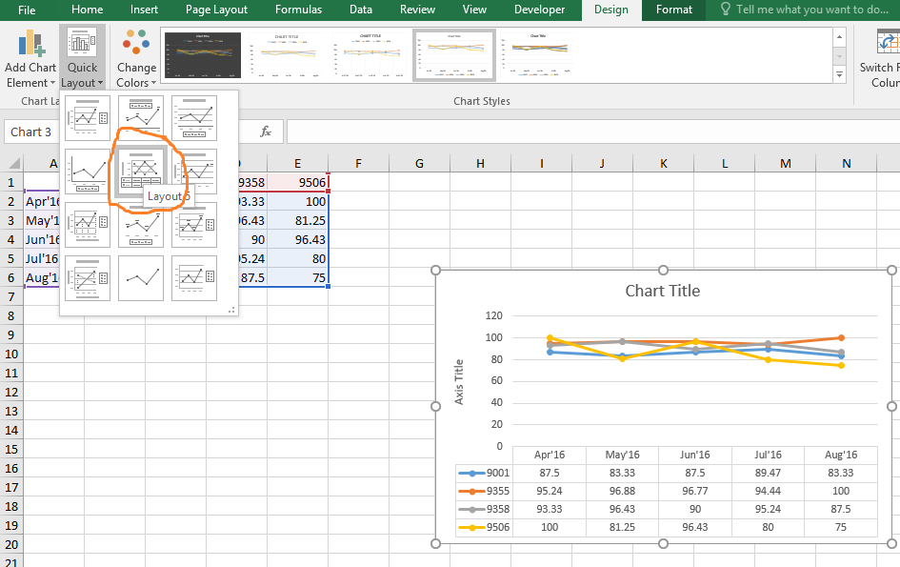Switch to the Home tab

[88, 10]
